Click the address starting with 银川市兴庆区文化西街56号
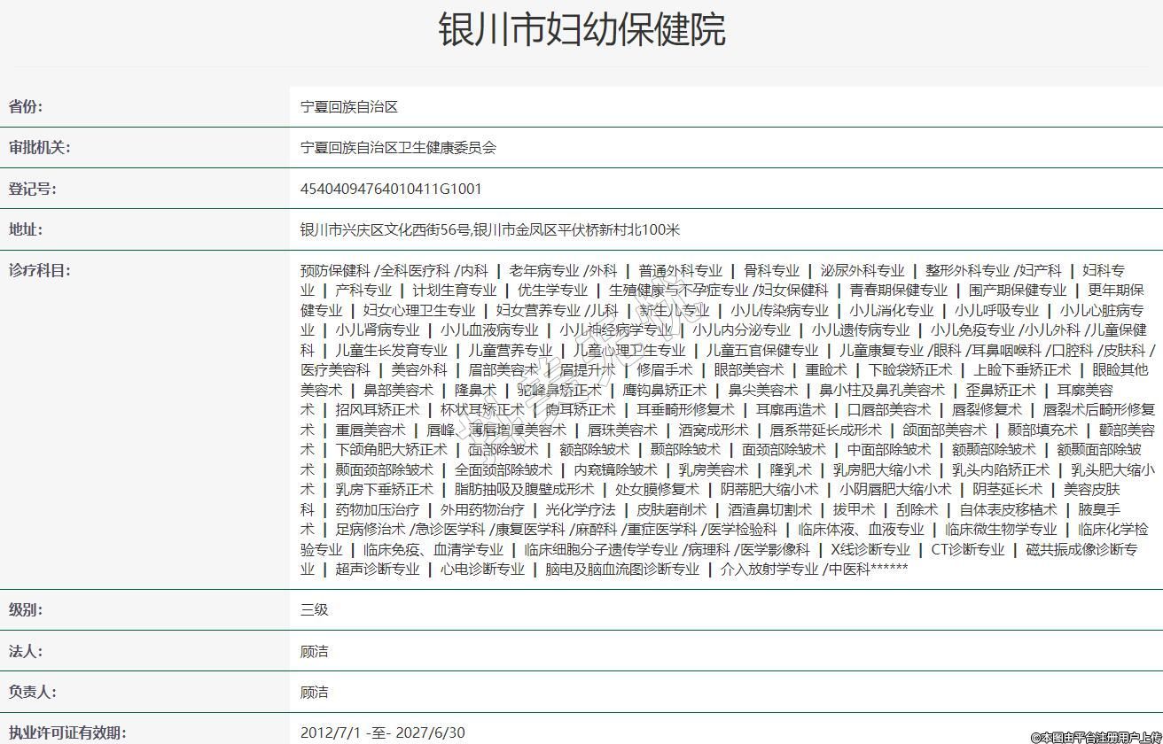 coord(490,229)
